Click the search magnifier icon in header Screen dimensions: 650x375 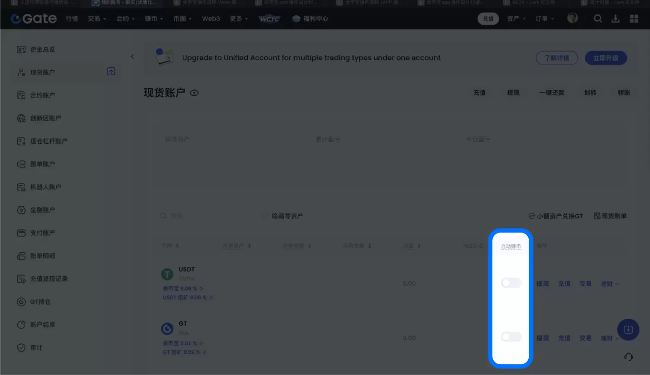click(x=598, y=19)
